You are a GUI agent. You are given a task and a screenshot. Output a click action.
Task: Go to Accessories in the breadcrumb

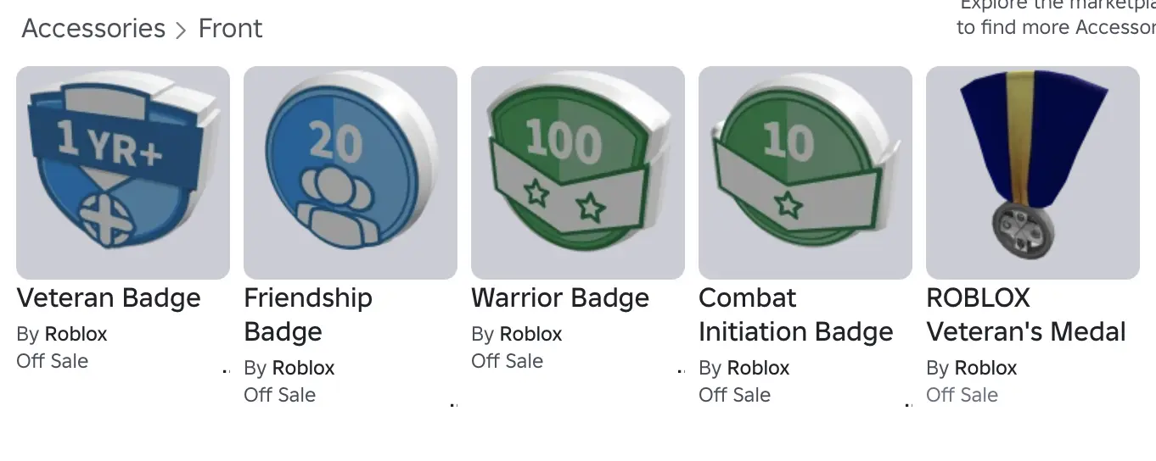[x=93, y=29]
